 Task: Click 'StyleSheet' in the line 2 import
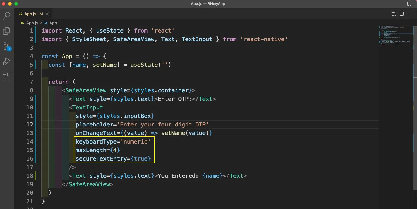point(89,39)
